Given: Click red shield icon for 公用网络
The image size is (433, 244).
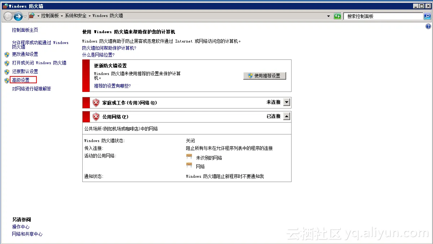Looking at the screenshot, I should coord(96,117).
